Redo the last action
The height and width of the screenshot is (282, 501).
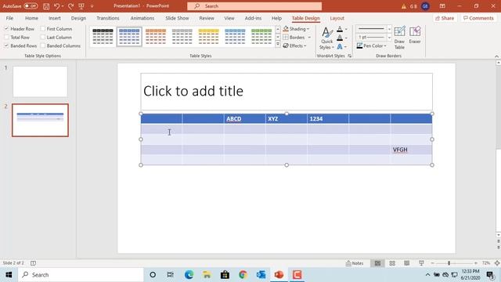(x=70, y=6)
